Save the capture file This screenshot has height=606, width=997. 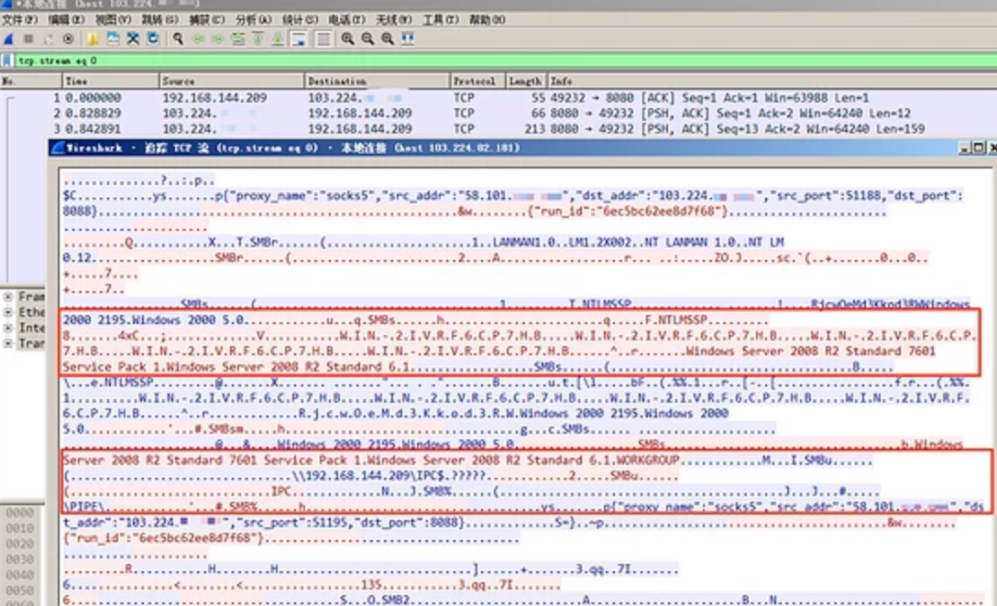click(114, 39)
